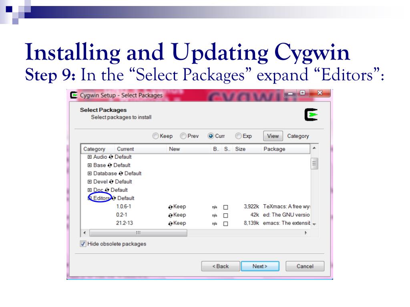410x307 pixels.
Task: Cycle the Base category install action icon
Action: pos(110,165)
